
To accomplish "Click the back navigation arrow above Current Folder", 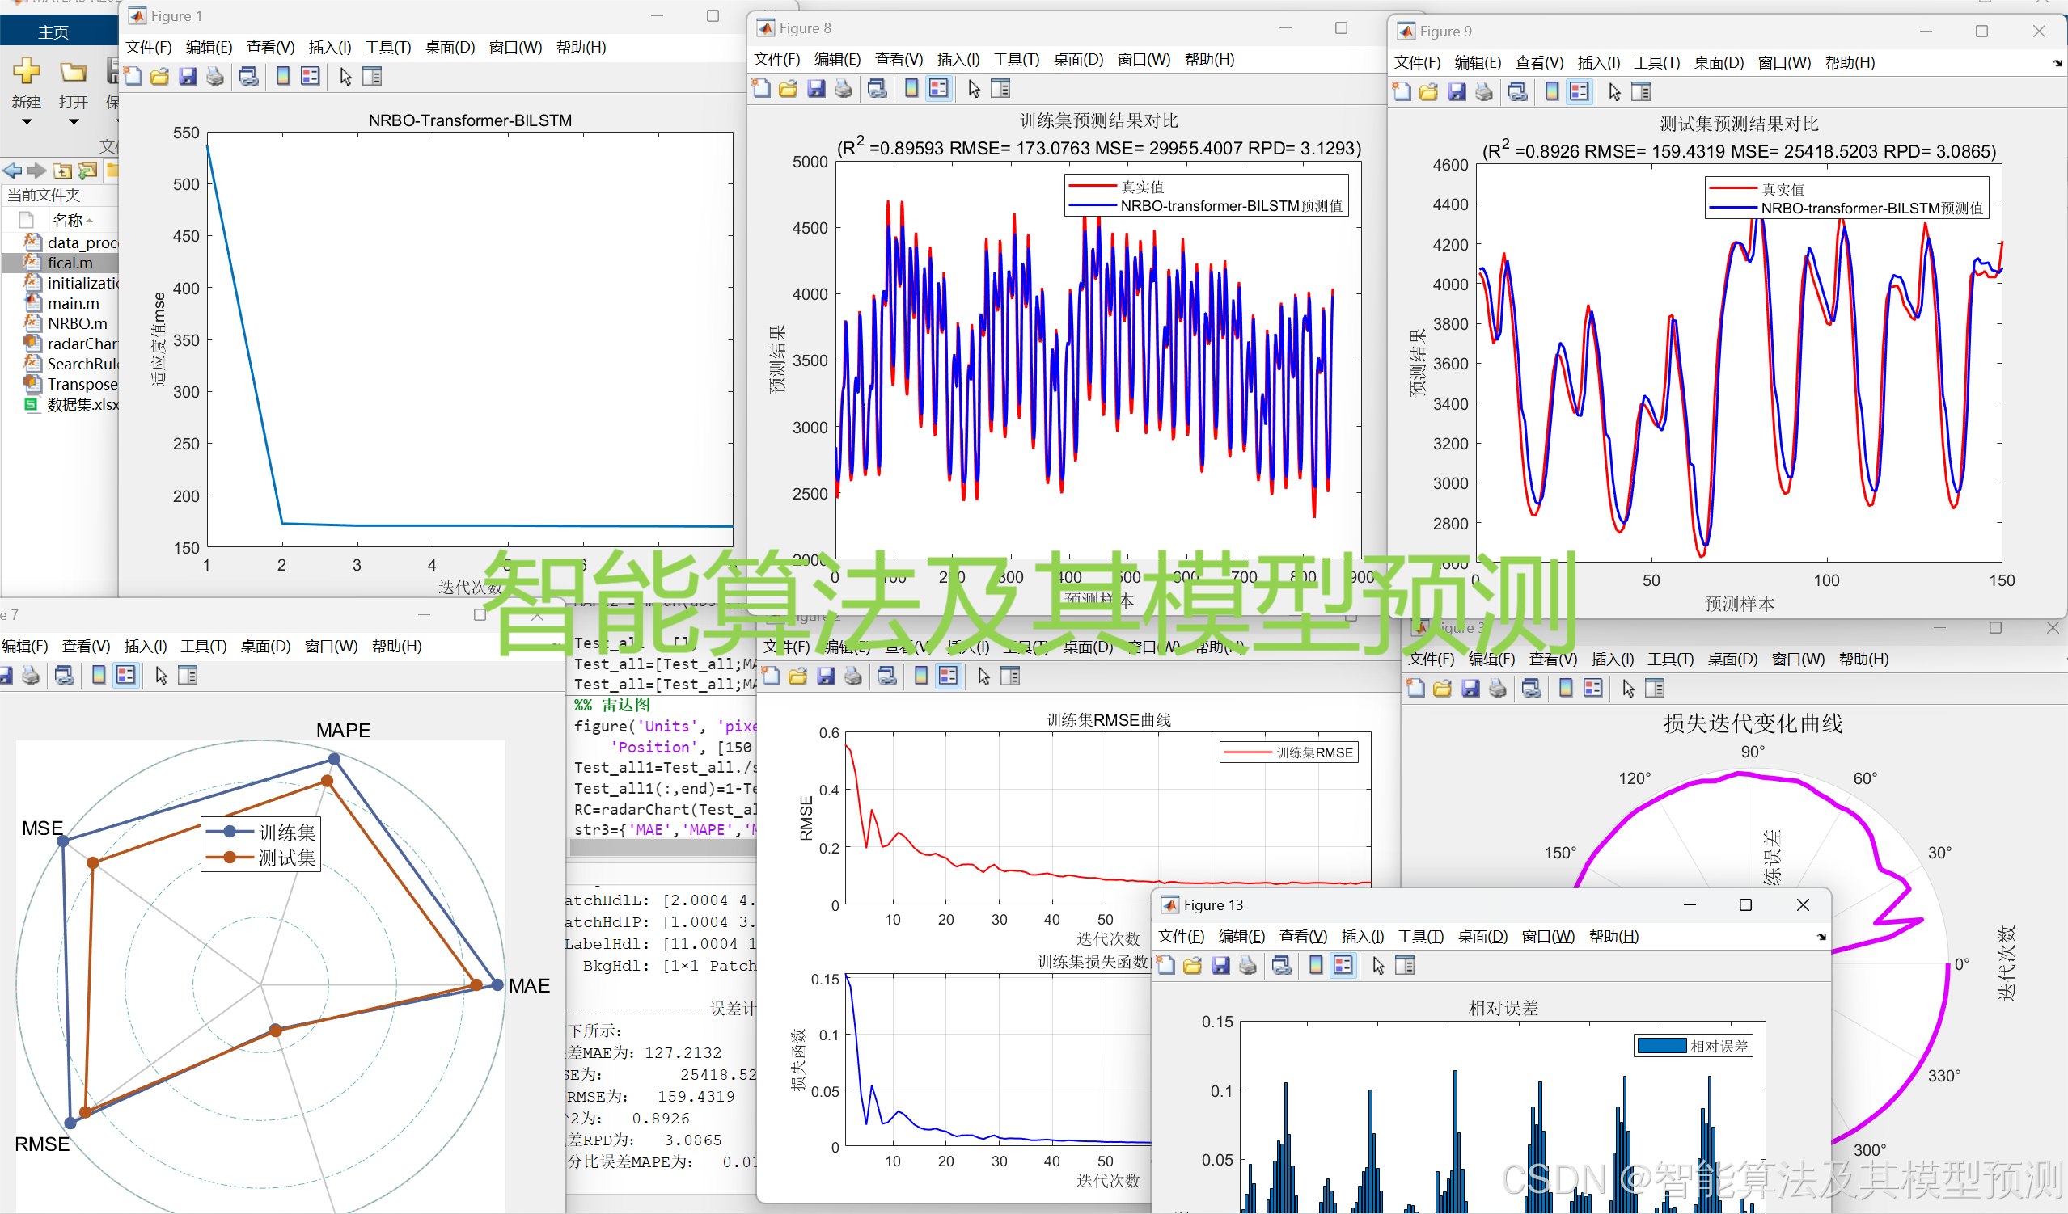I will tap(12, 171).
